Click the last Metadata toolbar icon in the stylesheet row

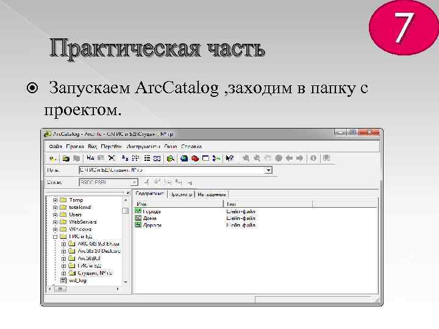tap(190, 183)
